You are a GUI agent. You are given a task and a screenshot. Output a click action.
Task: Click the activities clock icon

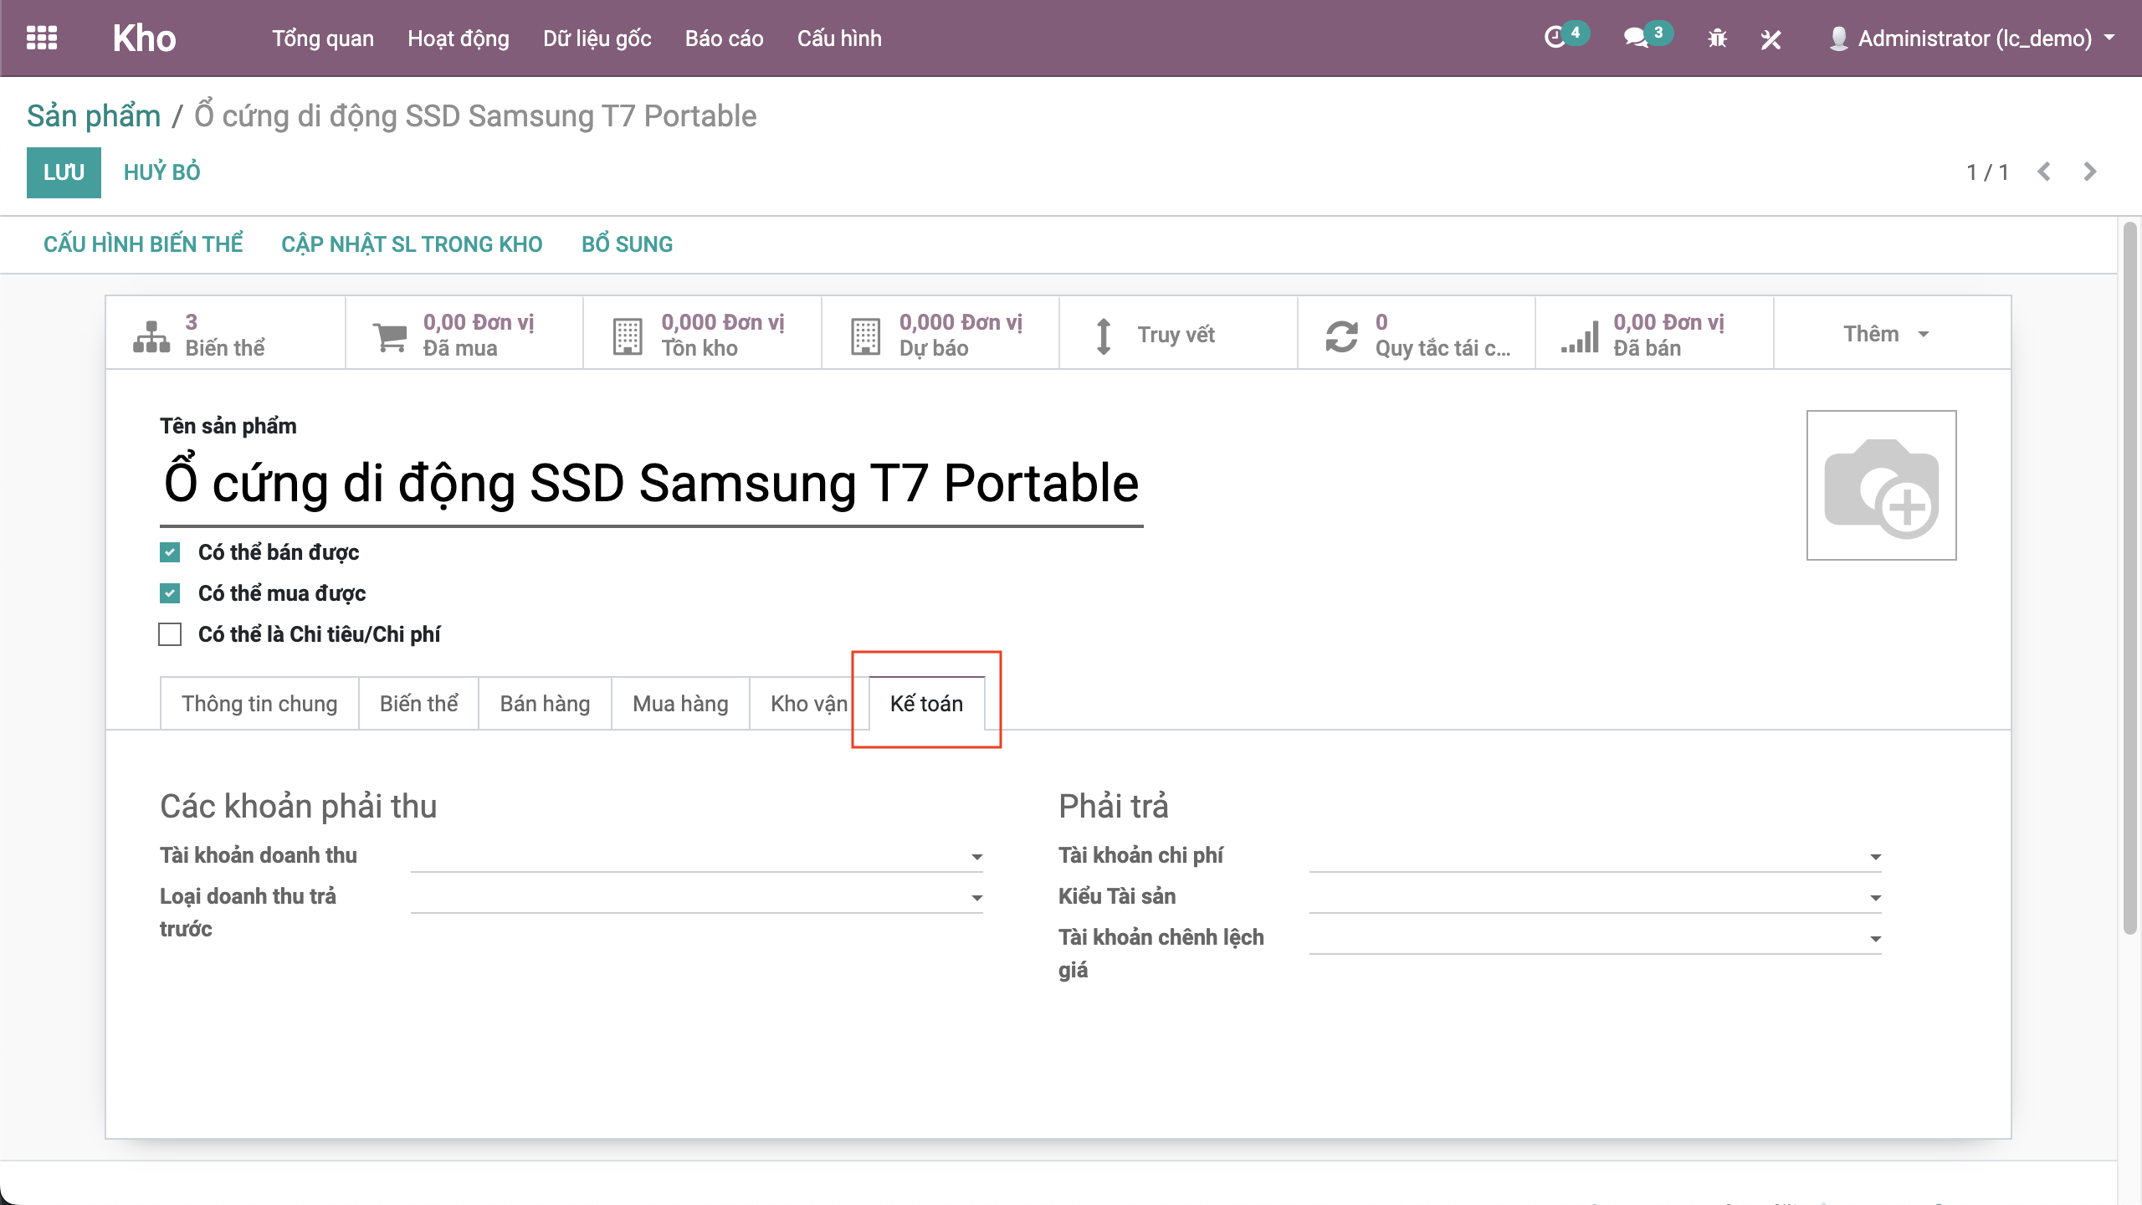(1555, 38)
